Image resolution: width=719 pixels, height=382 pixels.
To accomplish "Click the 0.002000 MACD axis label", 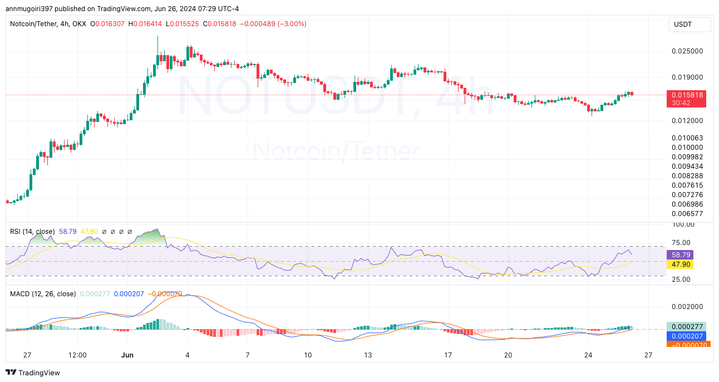I will [x=687, y=307].
